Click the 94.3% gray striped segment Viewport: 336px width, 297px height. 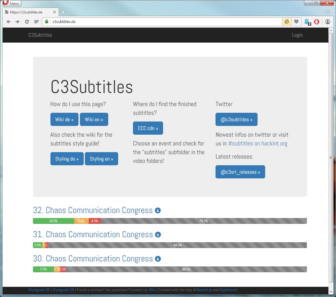point(178,245)
